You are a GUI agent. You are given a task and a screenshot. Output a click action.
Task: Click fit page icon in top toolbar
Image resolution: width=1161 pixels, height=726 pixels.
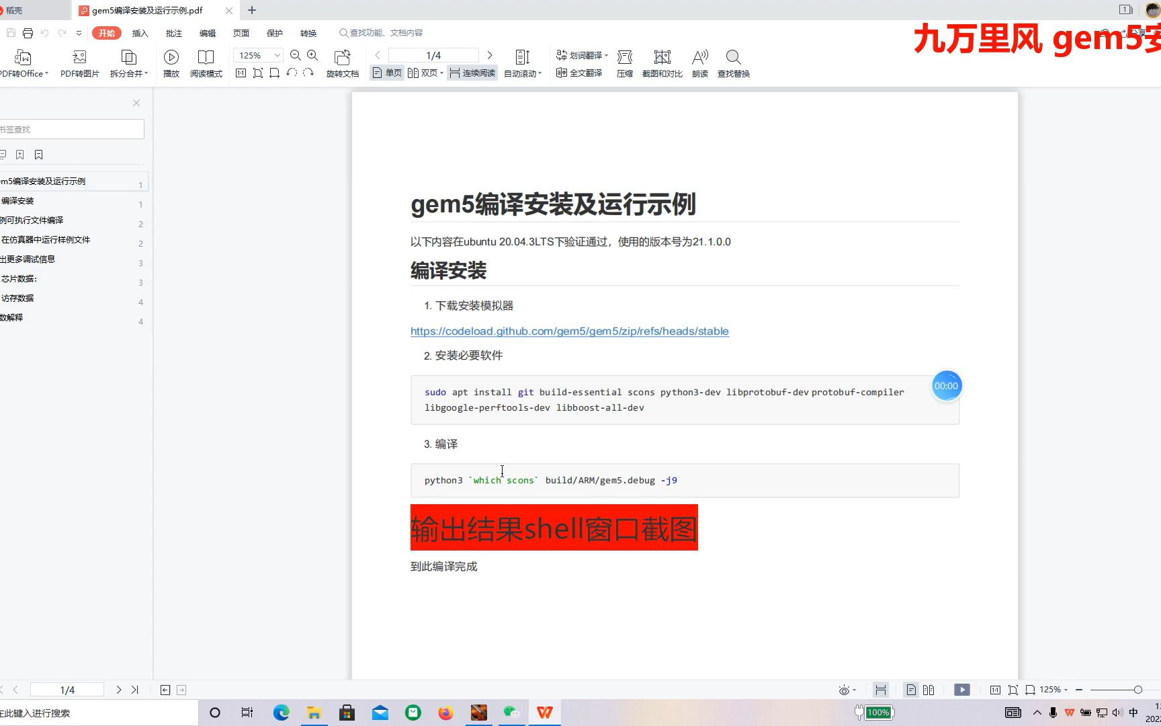pyautogui.click(x=258, y=73)
